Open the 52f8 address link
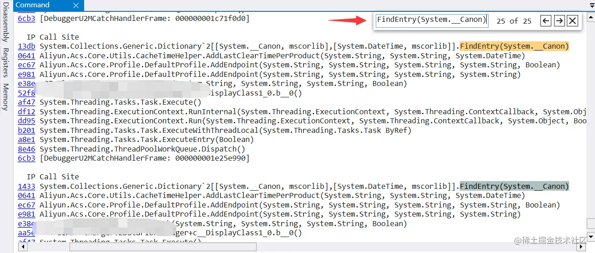This screenshot has height=253, width=595. click(26, 93)
